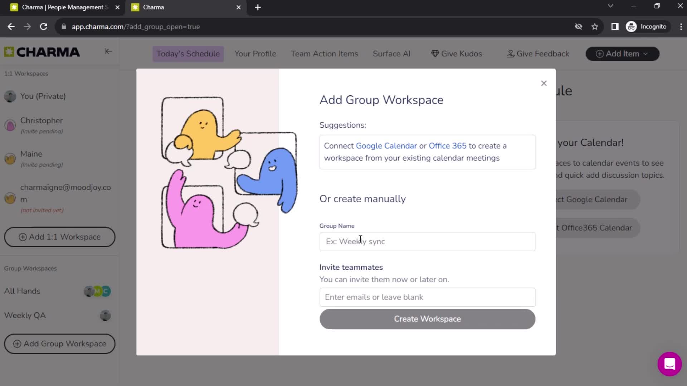The width and height of the screenshot is (687, 386).
Task: View site info lock icon
Action: (x=64, y=26)
